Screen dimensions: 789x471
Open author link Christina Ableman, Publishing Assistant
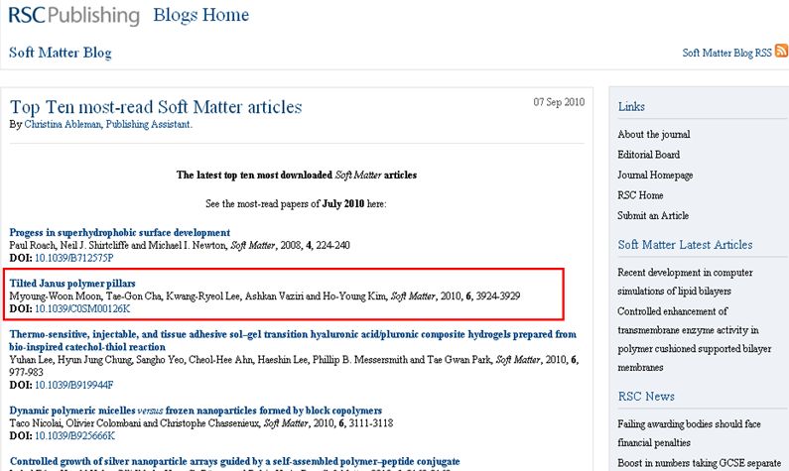108,124
